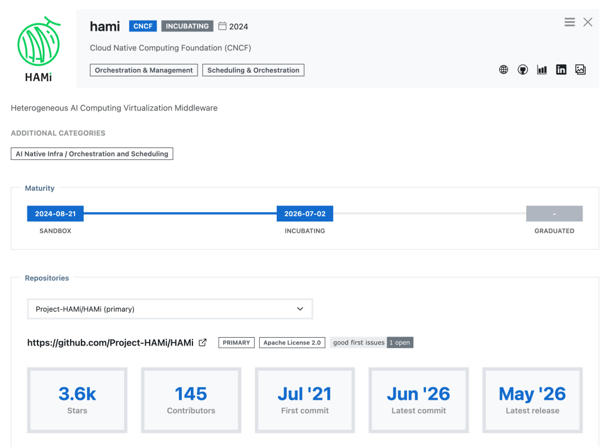Image resolution: width=615 pixels, height=447 pixels.
Task: Click the Apache License 2.0 badge
Action: click(292, 343)
